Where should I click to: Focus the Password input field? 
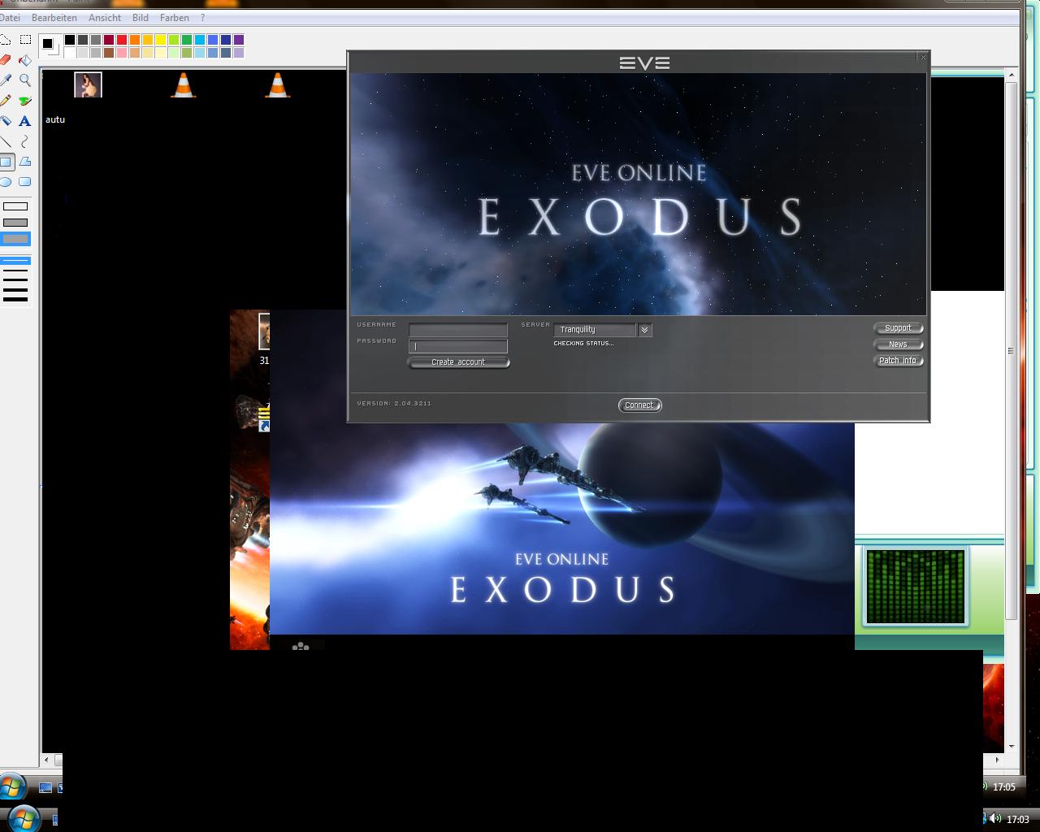coord(458,346)
